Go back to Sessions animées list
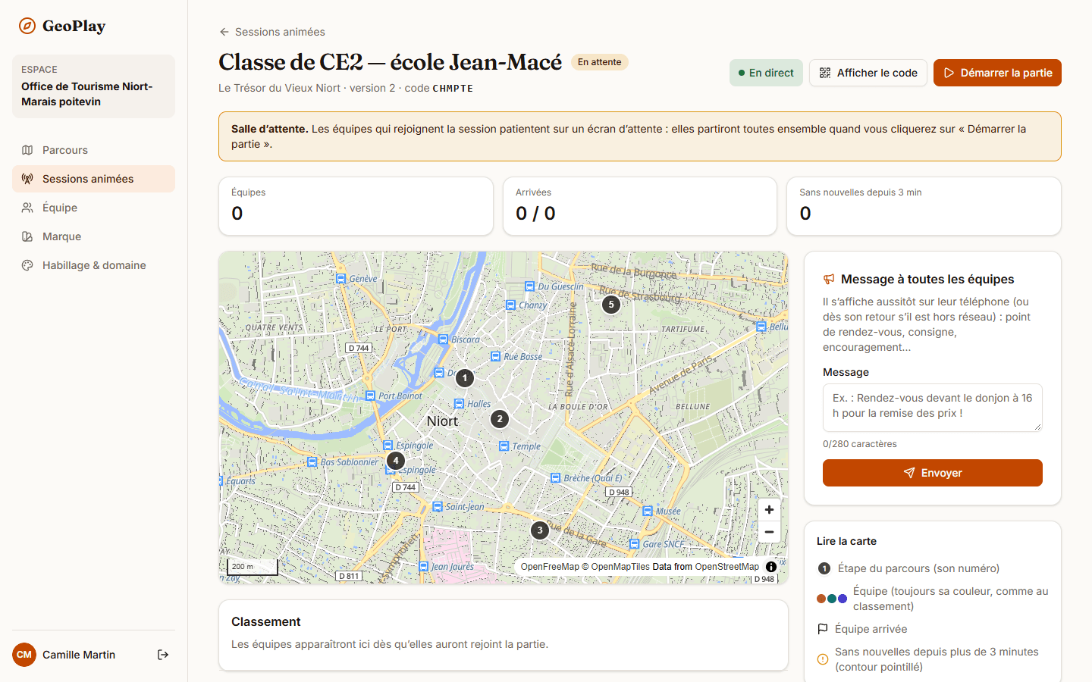The width and height of the screenshot is (1092, 682). tap(271, 32)
